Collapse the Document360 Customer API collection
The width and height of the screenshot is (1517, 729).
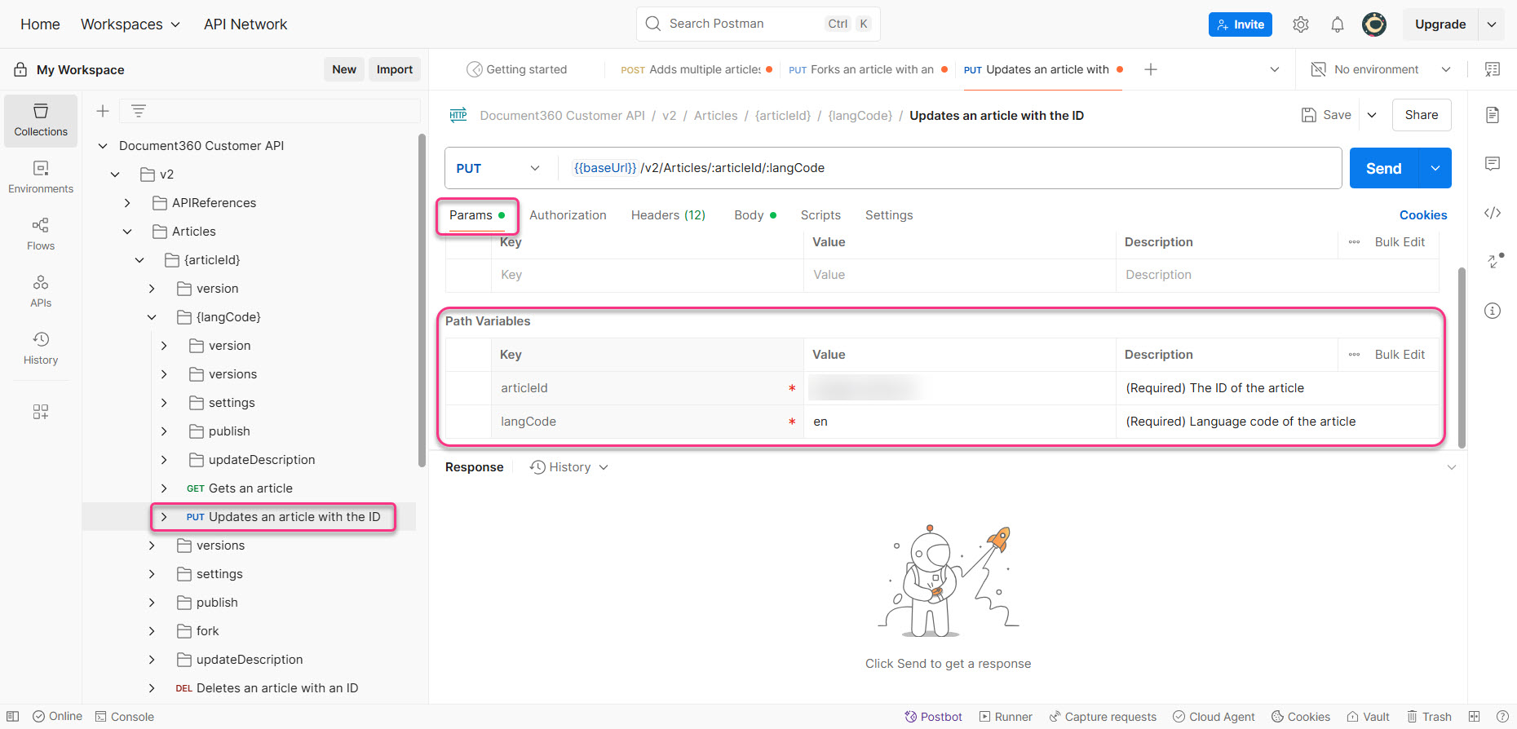(103, 146)
